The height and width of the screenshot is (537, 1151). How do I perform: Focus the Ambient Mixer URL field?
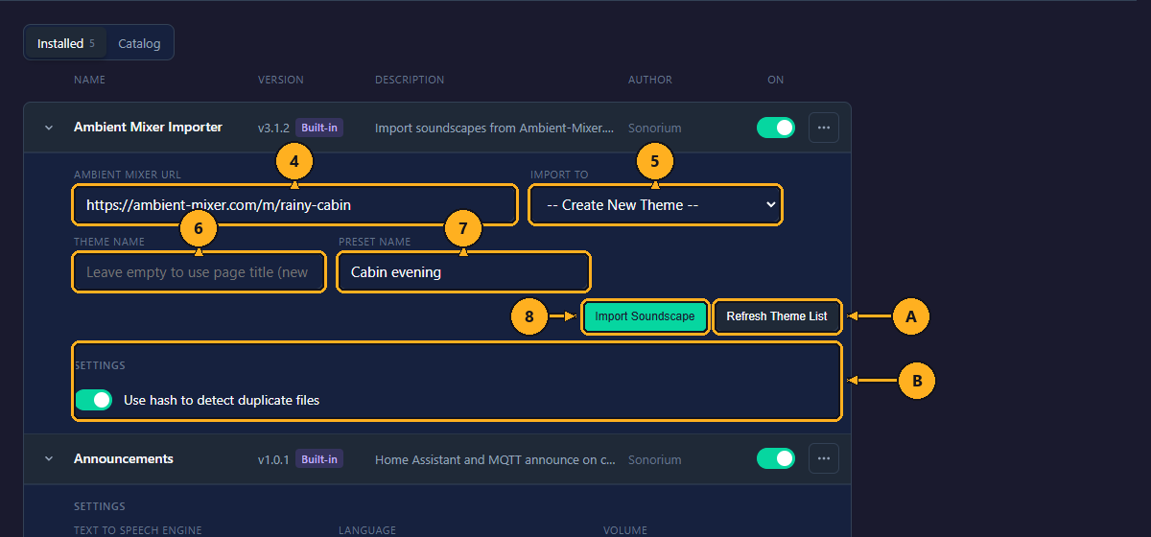click(x=294, y=205)
